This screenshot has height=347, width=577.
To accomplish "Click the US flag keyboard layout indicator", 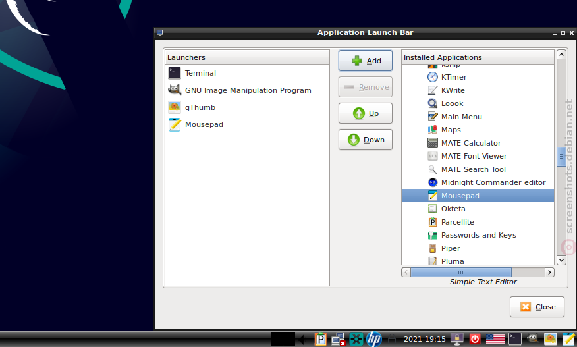I will [495, 339].
